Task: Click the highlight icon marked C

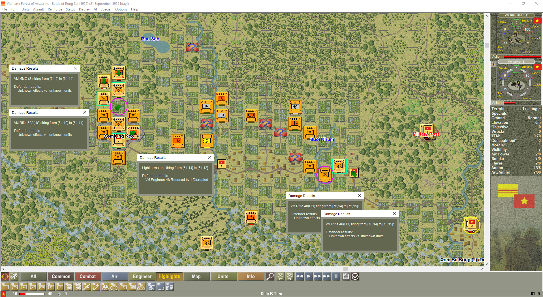Action: pyautogui.click(x=123, y=287)
